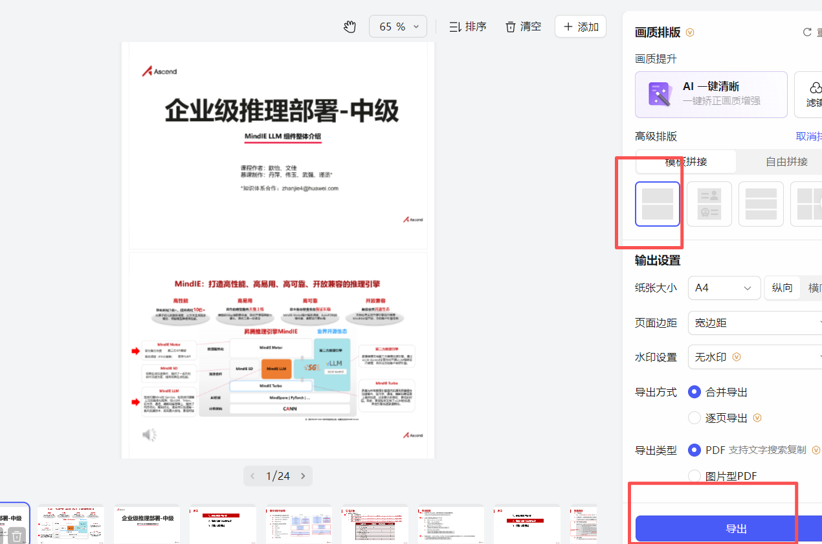Click premium badge next to 逐页导出

[x=757, y=418]
